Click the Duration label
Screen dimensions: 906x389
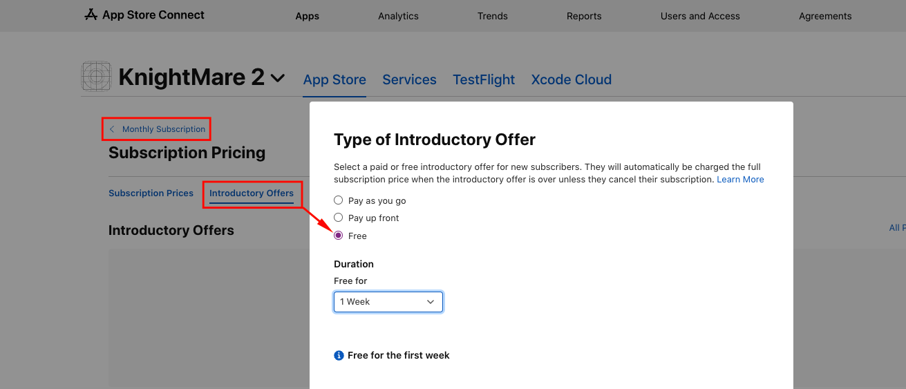[354, 264]
